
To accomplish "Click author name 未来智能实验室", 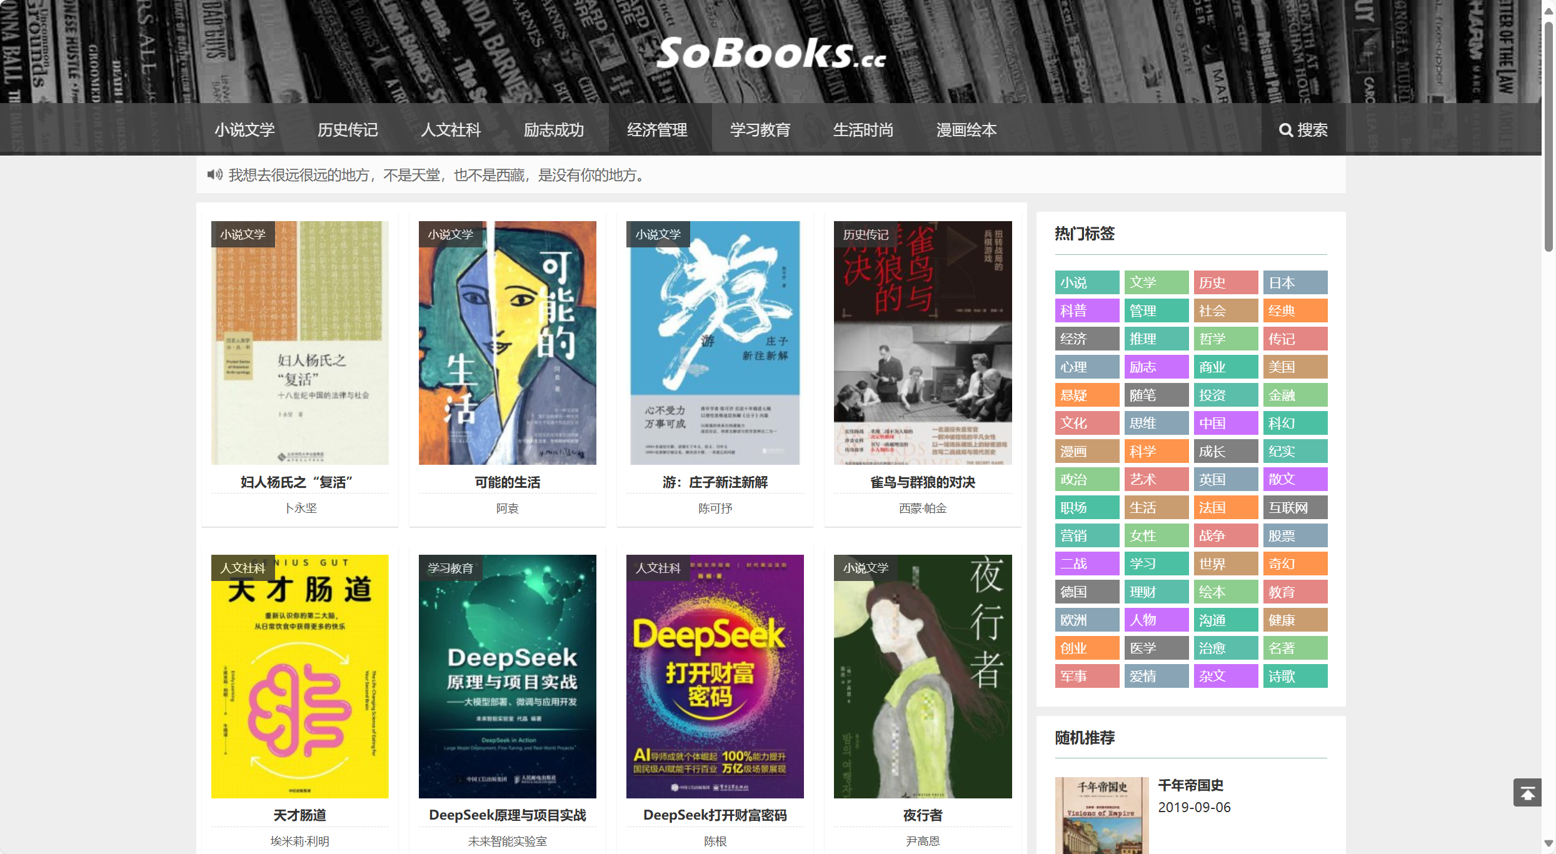I will click(508, 842).
